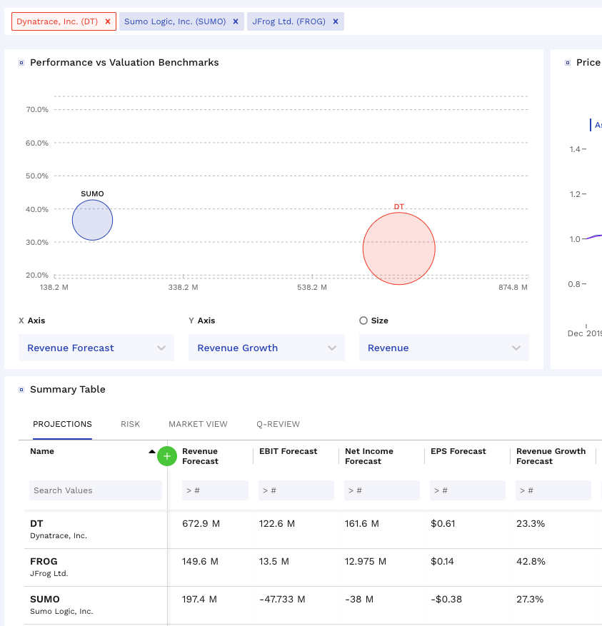
Task: Click the Revenue Forecast filter input
Action: (215, 490)
